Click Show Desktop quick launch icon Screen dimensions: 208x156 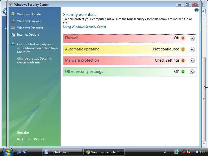19,152
